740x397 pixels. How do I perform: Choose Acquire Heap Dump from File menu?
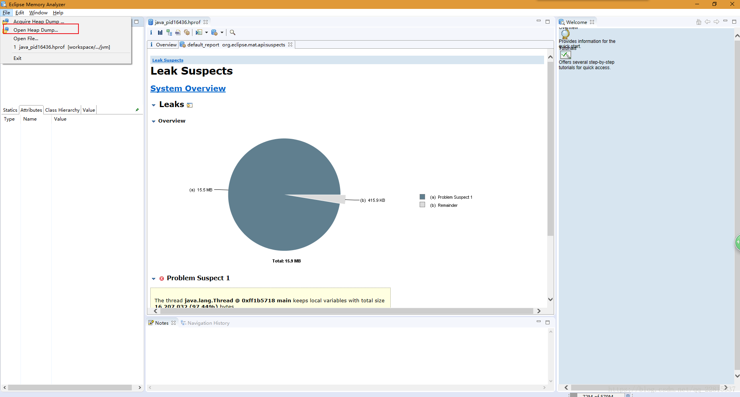point(66,21)
